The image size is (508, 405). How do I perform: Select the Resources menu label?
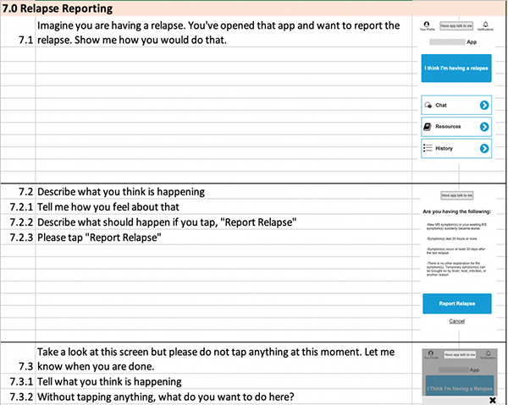448,127
